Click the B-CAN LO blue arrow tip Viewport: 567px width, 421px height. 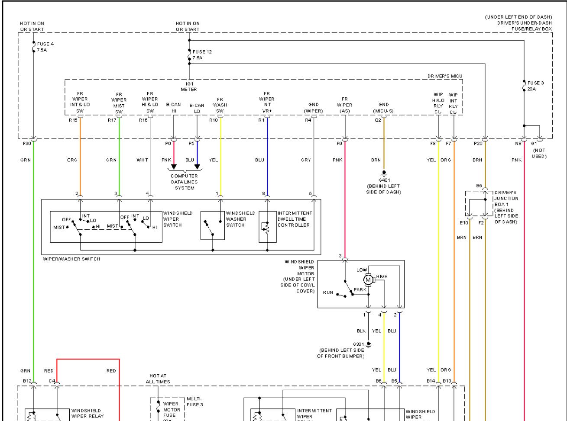tap(198, 167)
